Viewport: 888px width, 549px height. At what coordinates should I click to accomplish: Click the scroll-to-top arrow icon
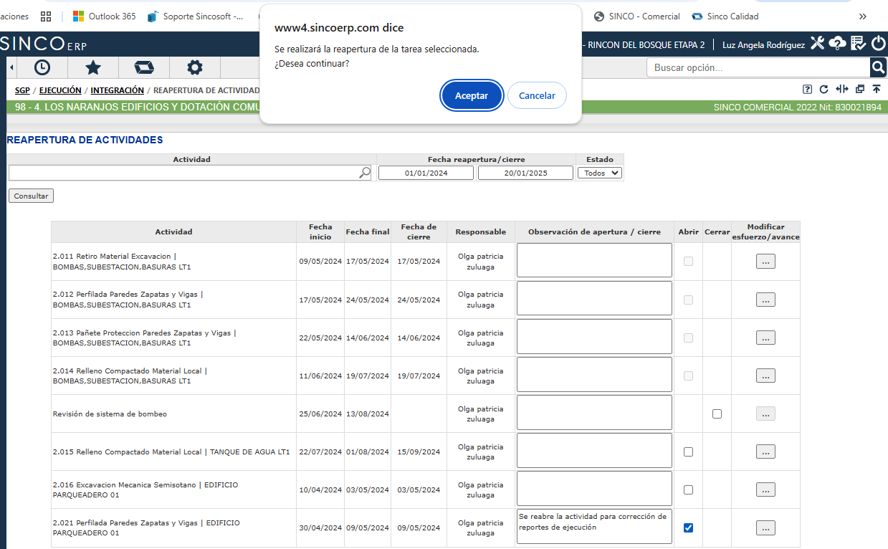(876, 90)
